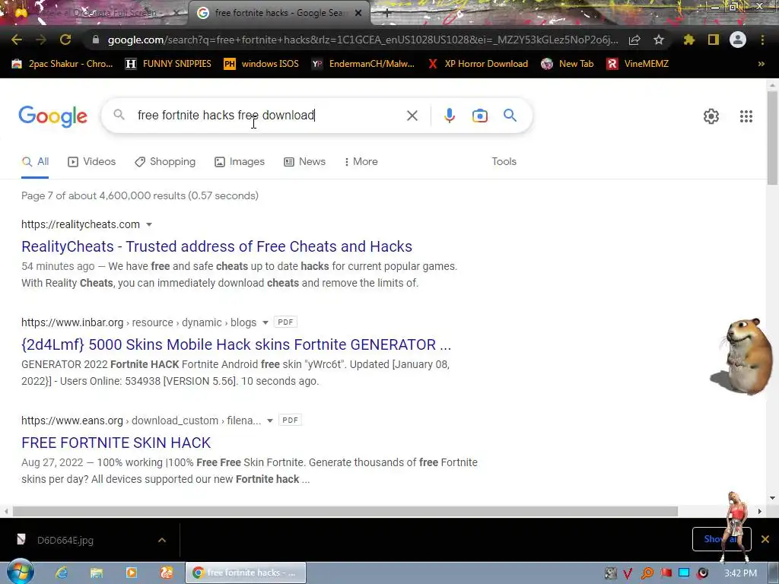
Task: Show more bookmarks chevron
Action: pos(761,64)
